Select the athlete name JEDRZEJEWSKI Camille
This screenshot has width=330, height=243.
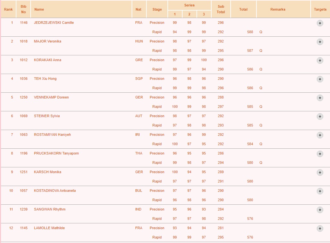pyautogui.click(x=54, y=23)
